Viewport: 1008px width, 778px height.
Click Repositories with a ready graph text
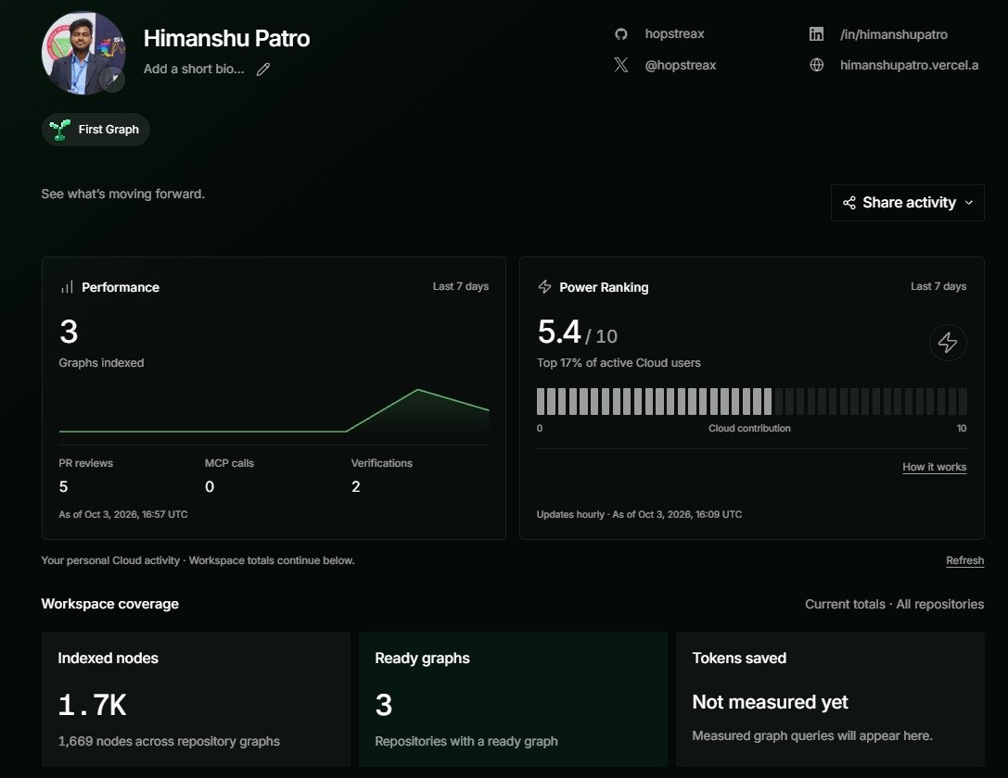[466, 741]
